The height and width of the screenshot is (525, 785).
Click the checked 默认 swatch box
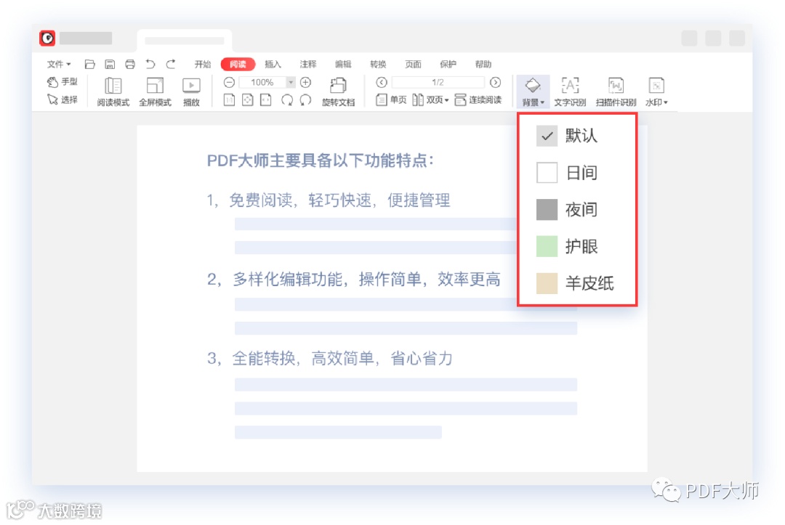[x=547, y=136]
